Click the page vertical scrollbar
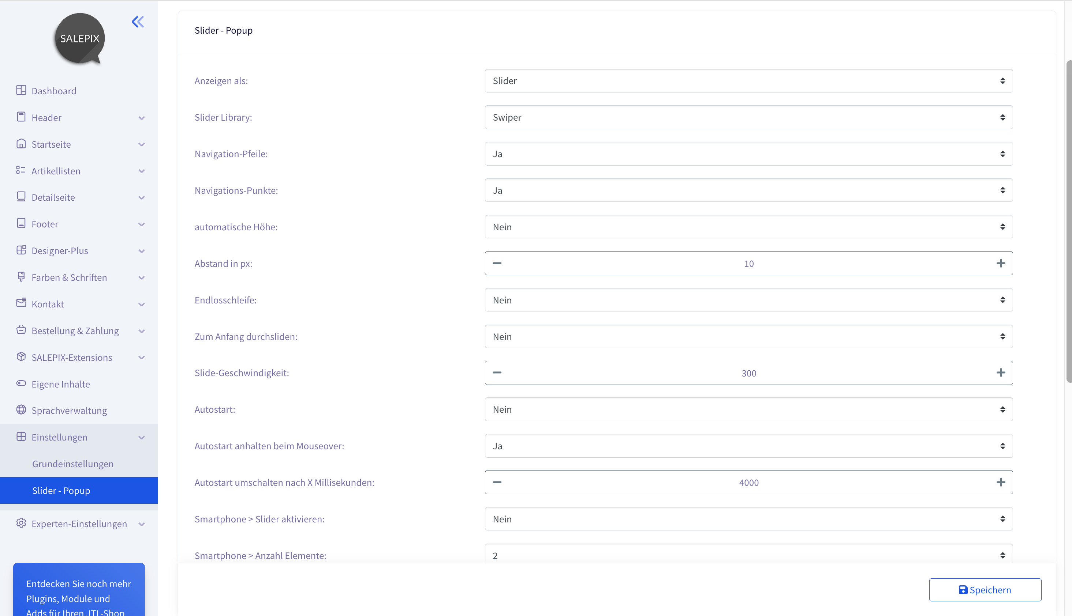The width and height of the screenshot is (1072, 616). coord(1069,222)
